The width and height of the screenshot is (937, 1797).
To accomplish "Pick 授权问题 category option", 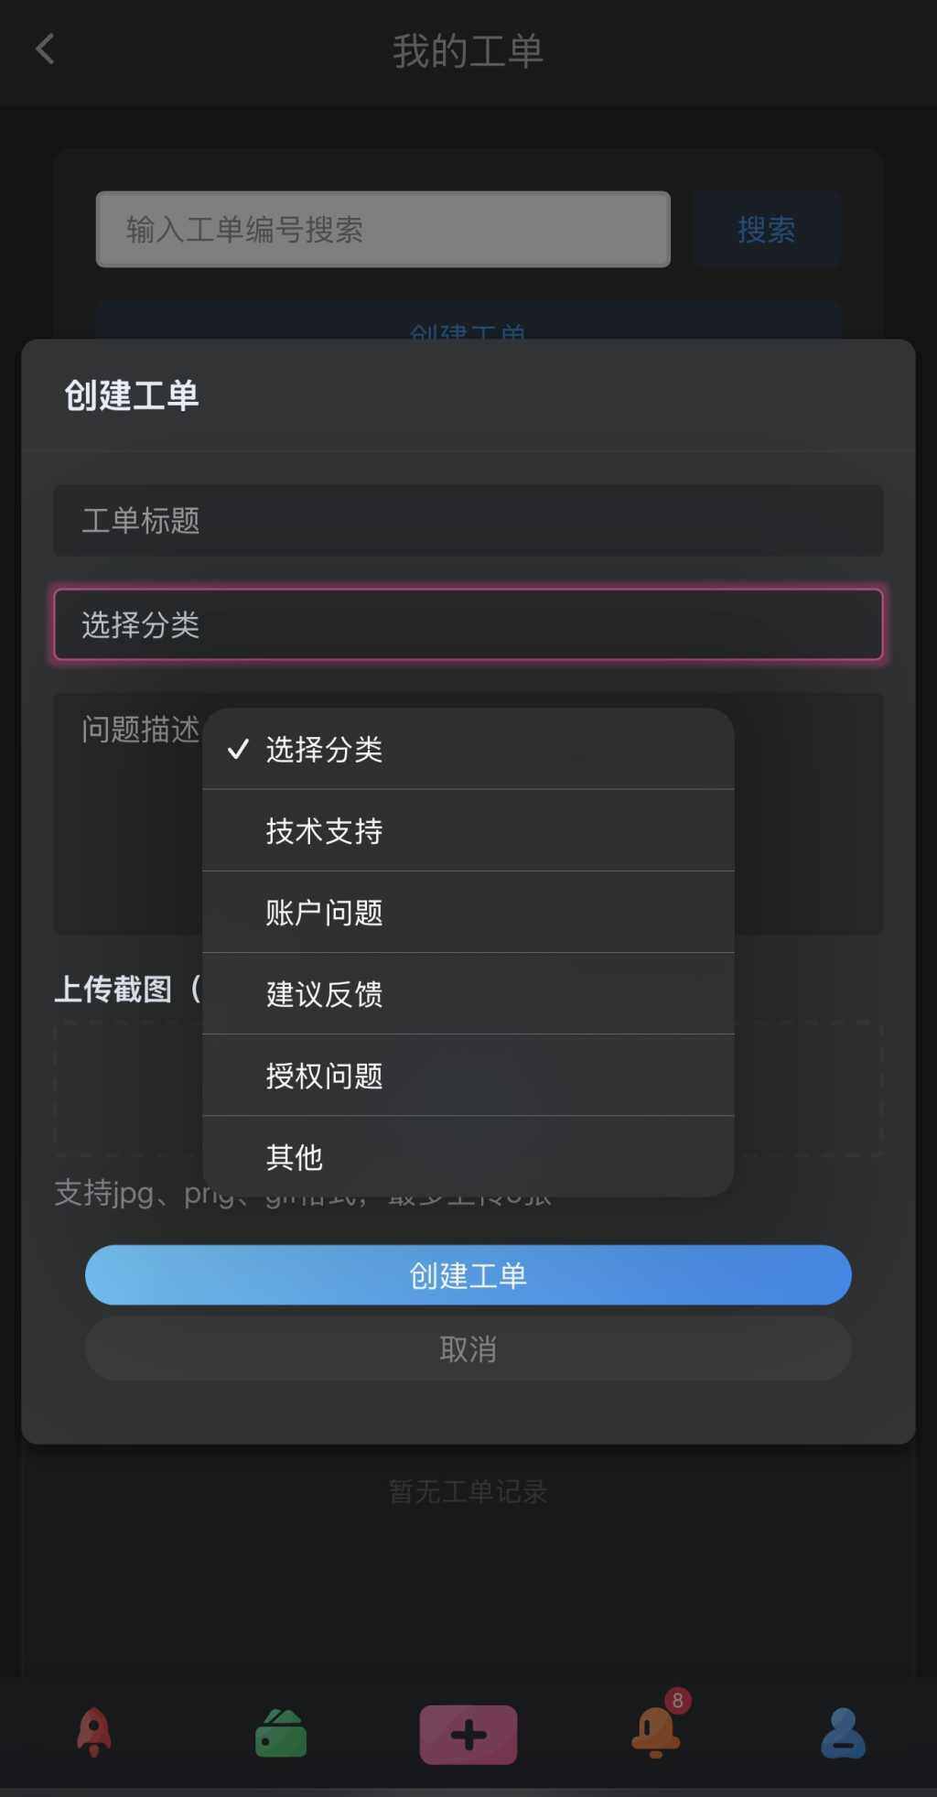I will pos(468,1075).
